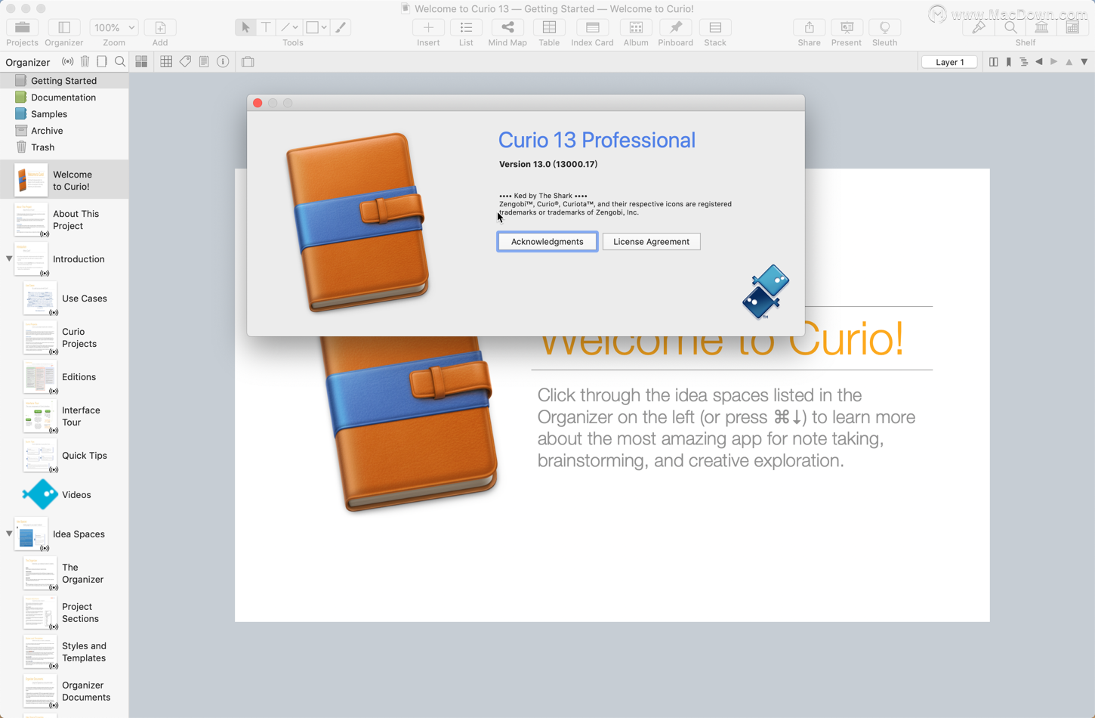Viewport: 1095px width, 718px height.
Task: Toggle the bookmark icon
Action: [x=1009, y=62]
